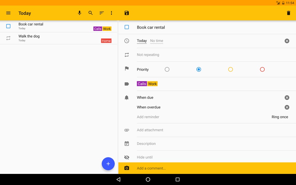
Task: Click Add reminder
Action: click(148, 117)
